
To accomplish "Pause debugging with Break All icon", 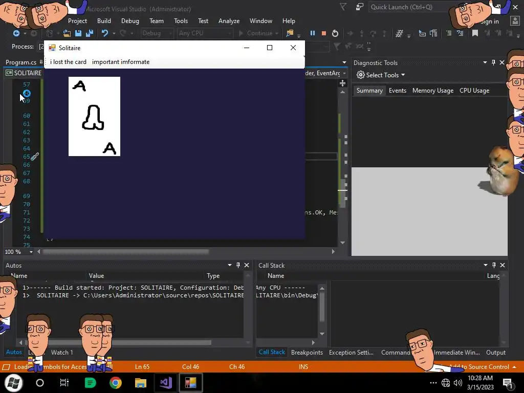I will click(x=313, y=33).
